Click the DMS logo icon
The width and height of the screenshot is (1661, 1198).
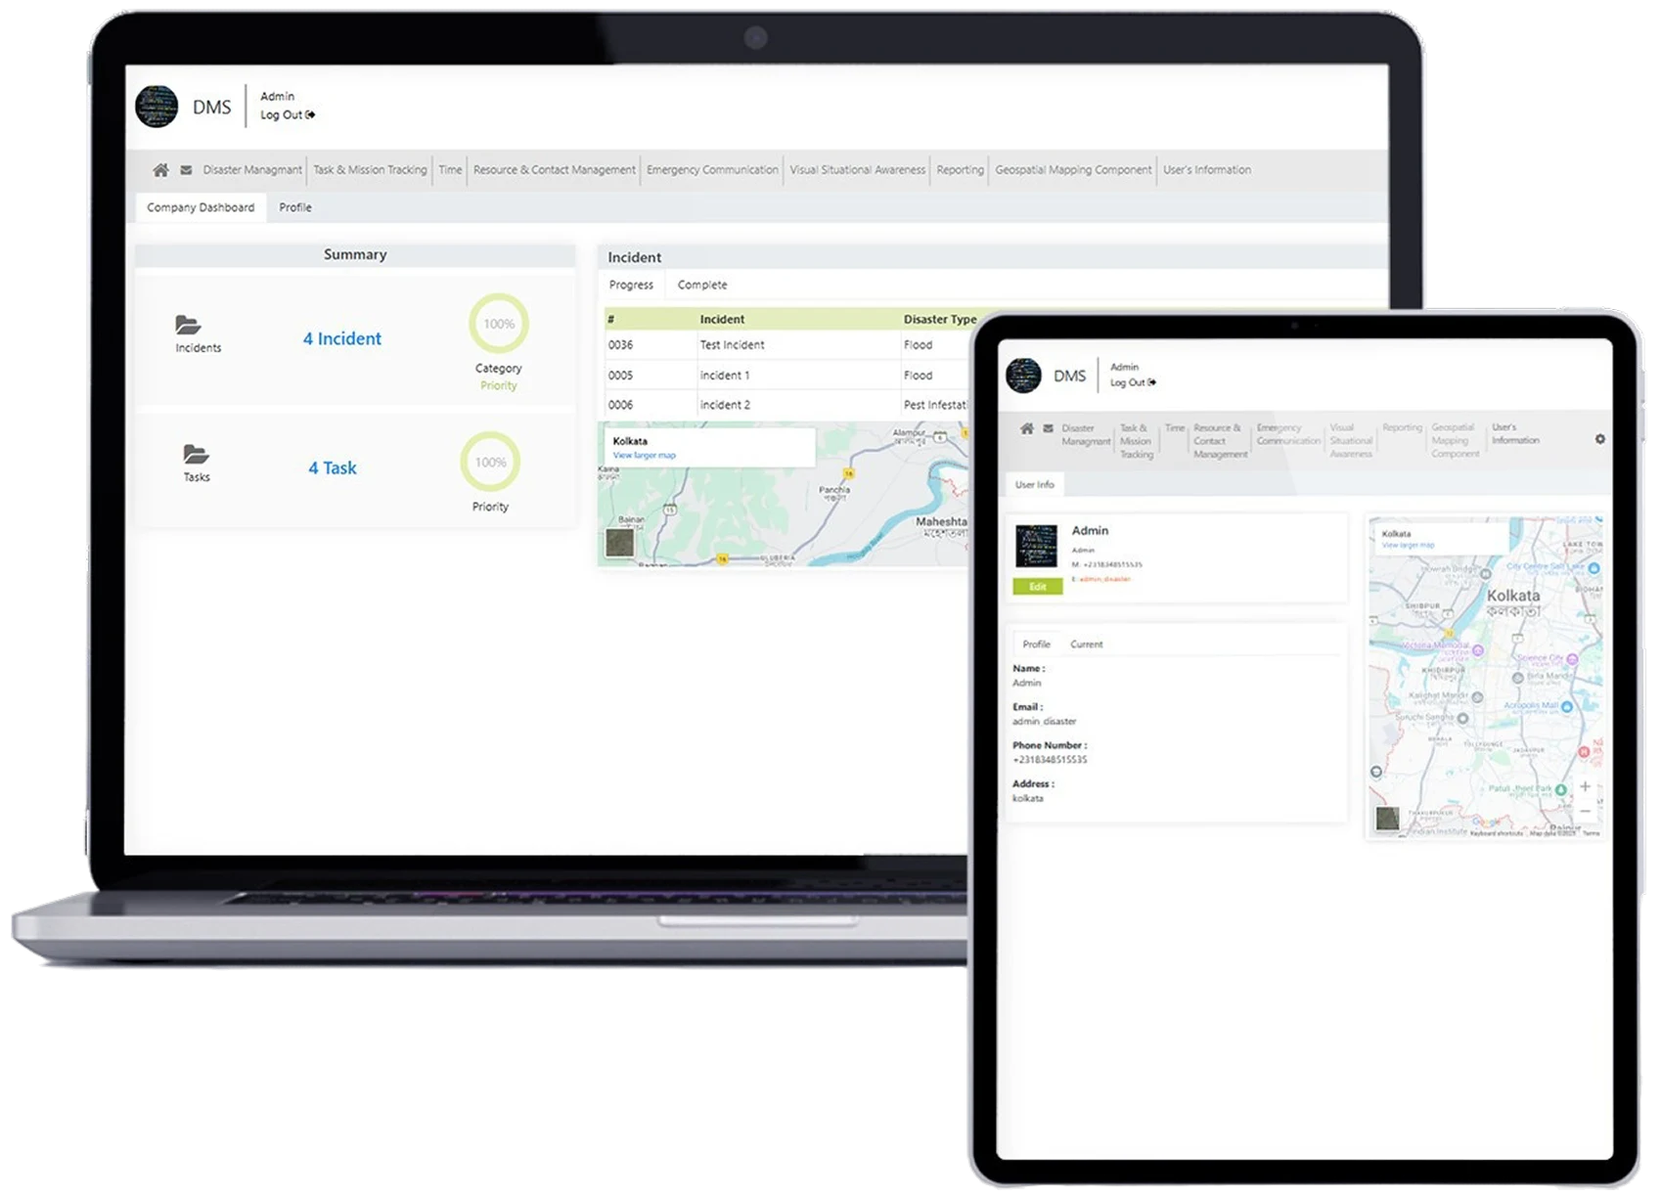click(x=157, y=108)
